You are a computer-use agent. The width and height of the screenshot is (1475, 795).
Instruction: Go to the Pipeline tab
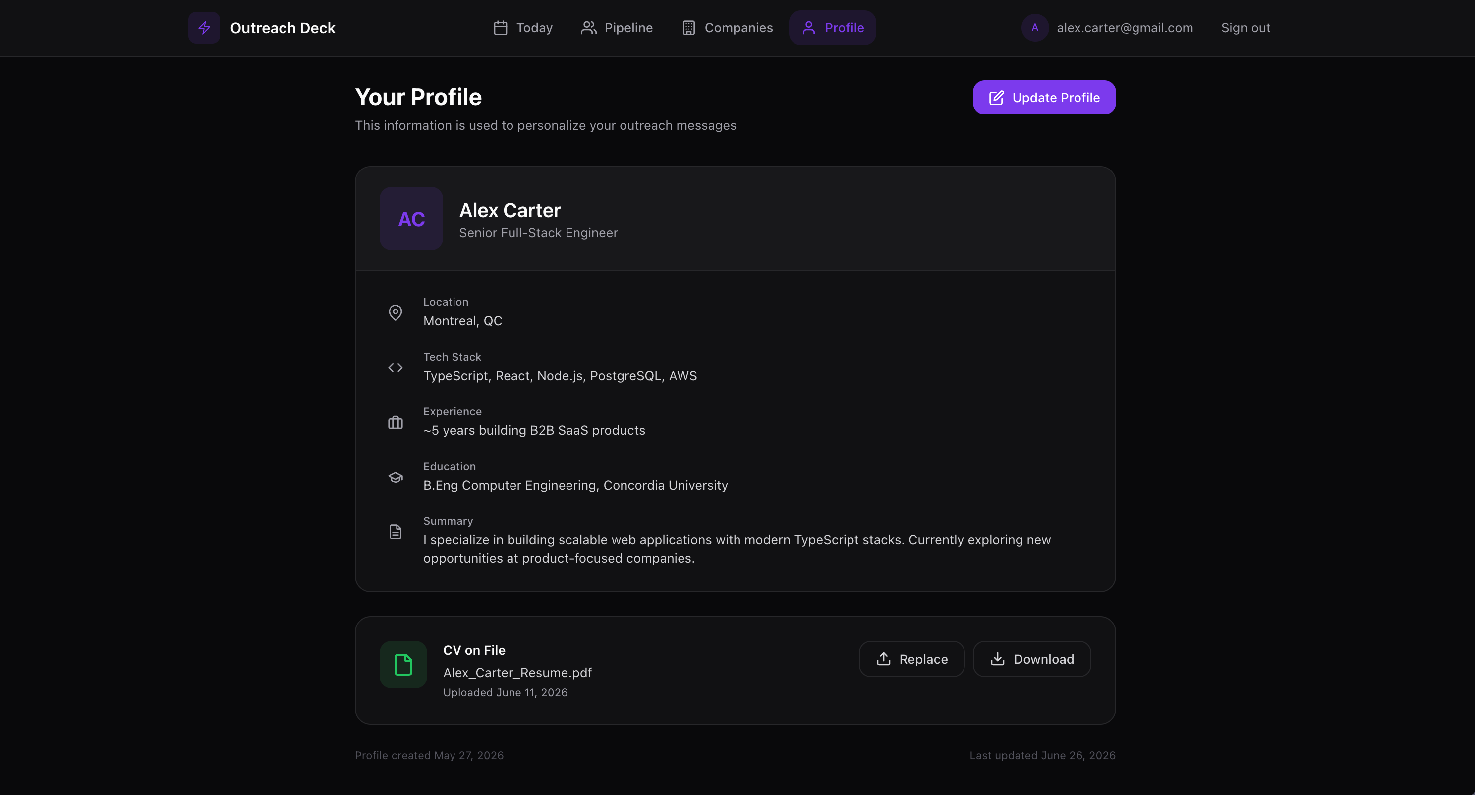617,27
